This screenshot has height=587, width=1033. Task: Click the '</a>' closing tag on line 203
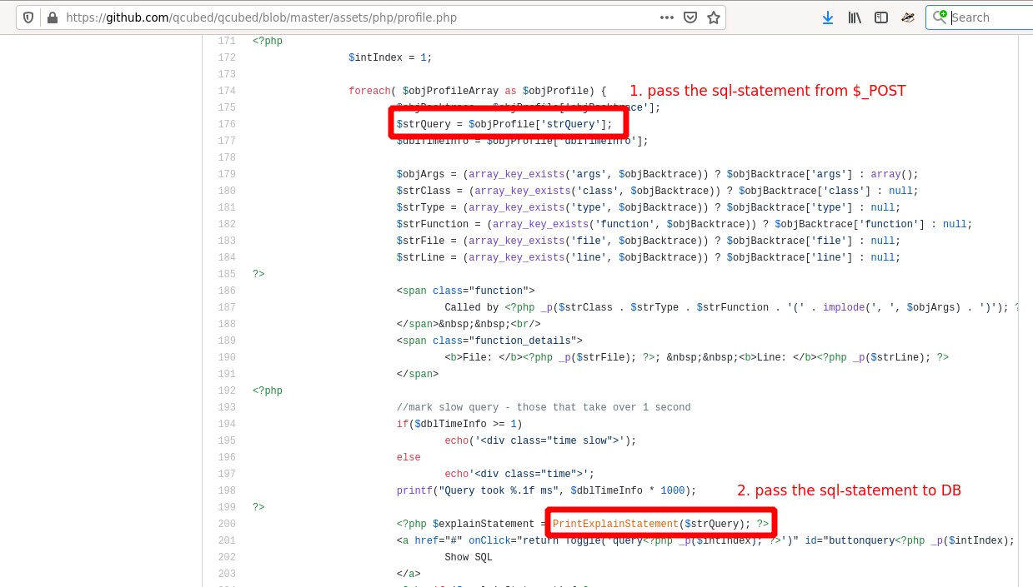coord(409,574)
